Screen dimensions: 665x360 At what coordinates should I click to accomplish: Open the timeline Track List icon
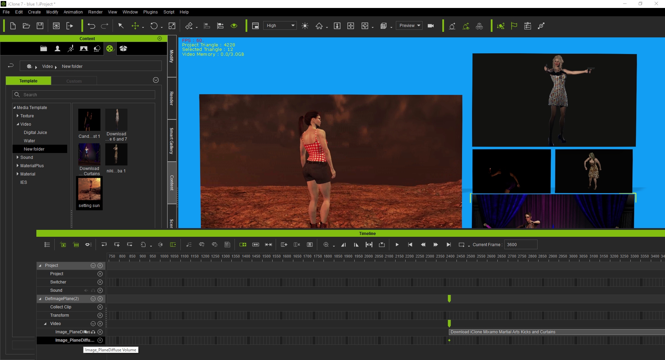tap(47, 245)
